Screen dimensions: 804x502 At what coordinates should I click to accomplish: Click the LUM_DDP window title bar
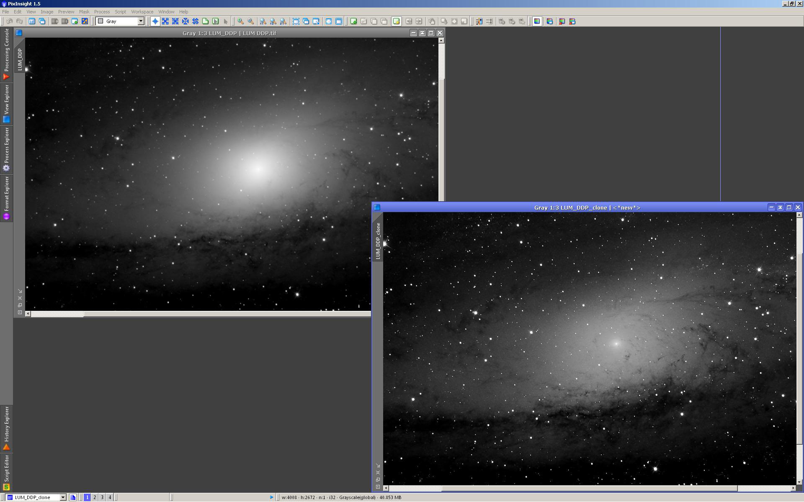point(229,33)
